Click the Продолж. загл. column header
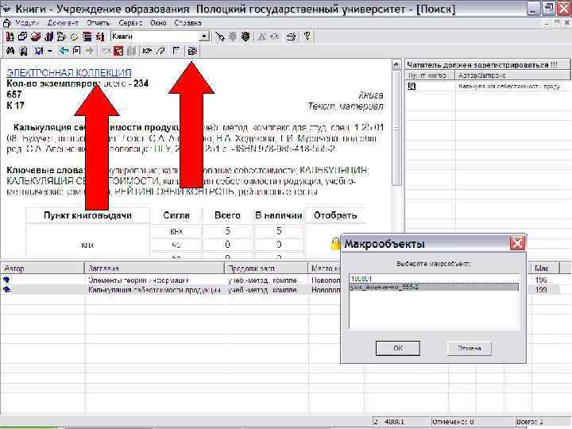The height and width of the screenshot is (429, 572). point(266,269)
